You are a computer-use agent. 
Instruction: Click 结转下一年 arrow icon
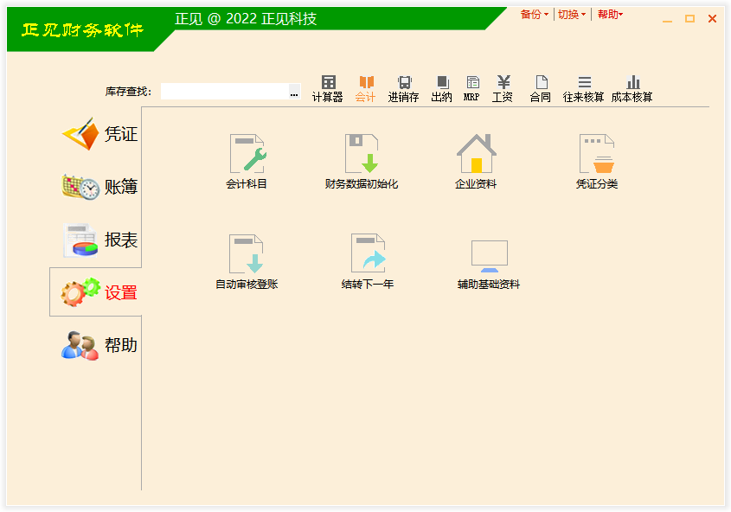pyautogui.click(x=368, y=254)
